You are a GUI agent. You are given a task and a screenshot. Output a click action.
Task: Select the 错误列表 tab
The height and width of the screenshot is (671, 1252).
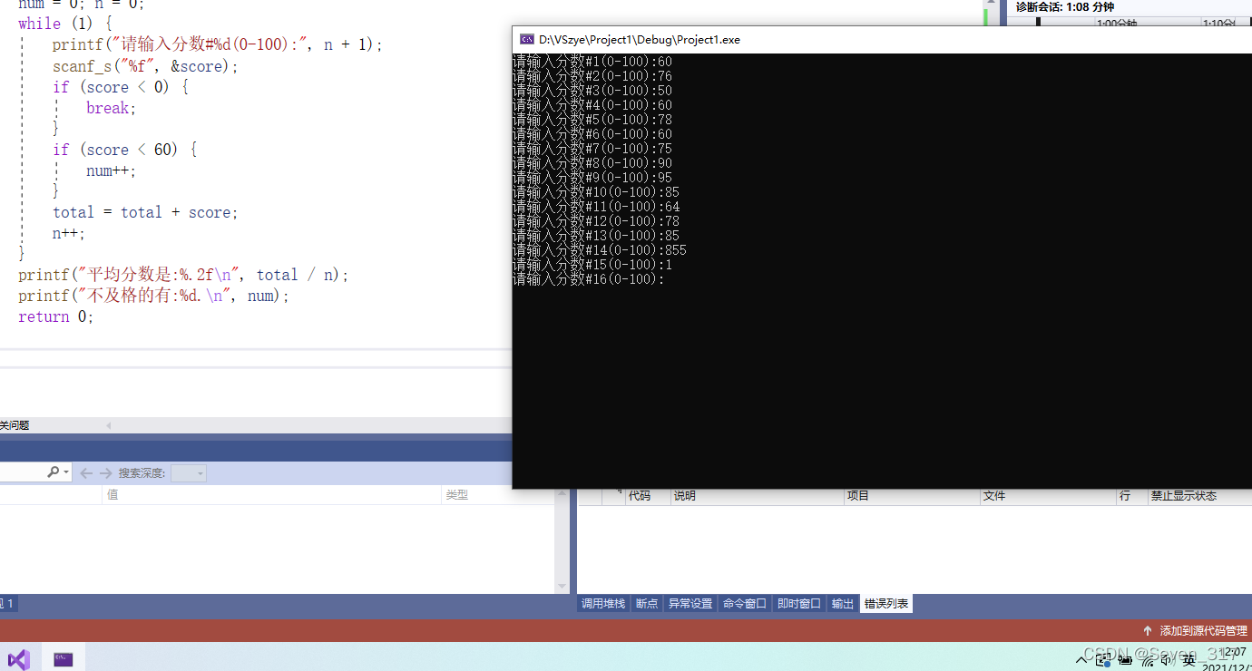coord(886,603)
